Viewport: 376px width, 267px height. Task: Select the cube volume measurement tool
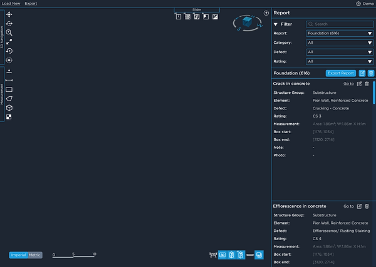click(x=9, y=108)
